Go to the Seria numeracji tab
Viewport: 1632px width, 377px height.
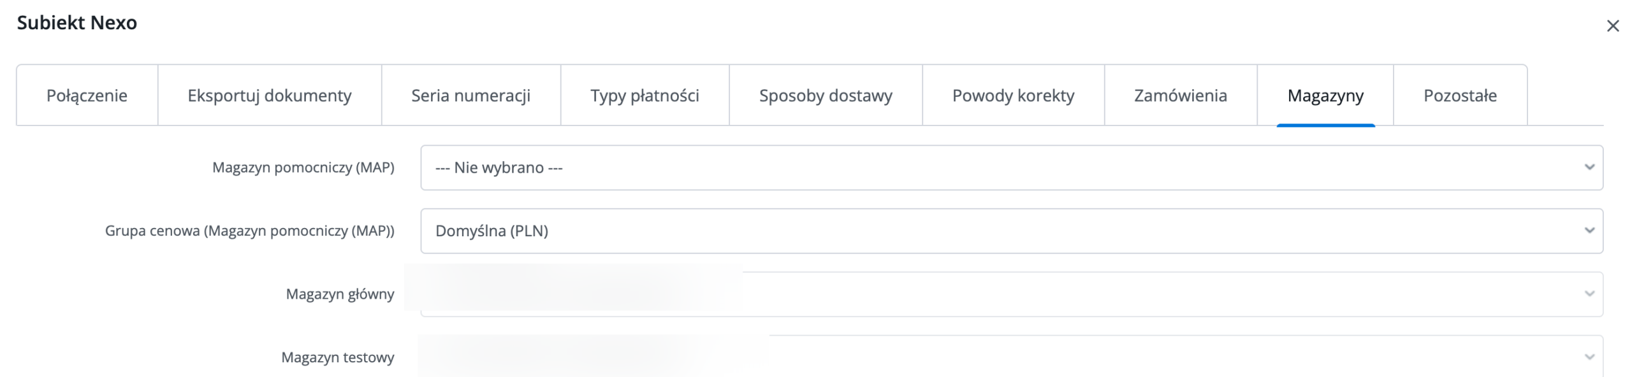pyautogui.click(x=471, y=96)
